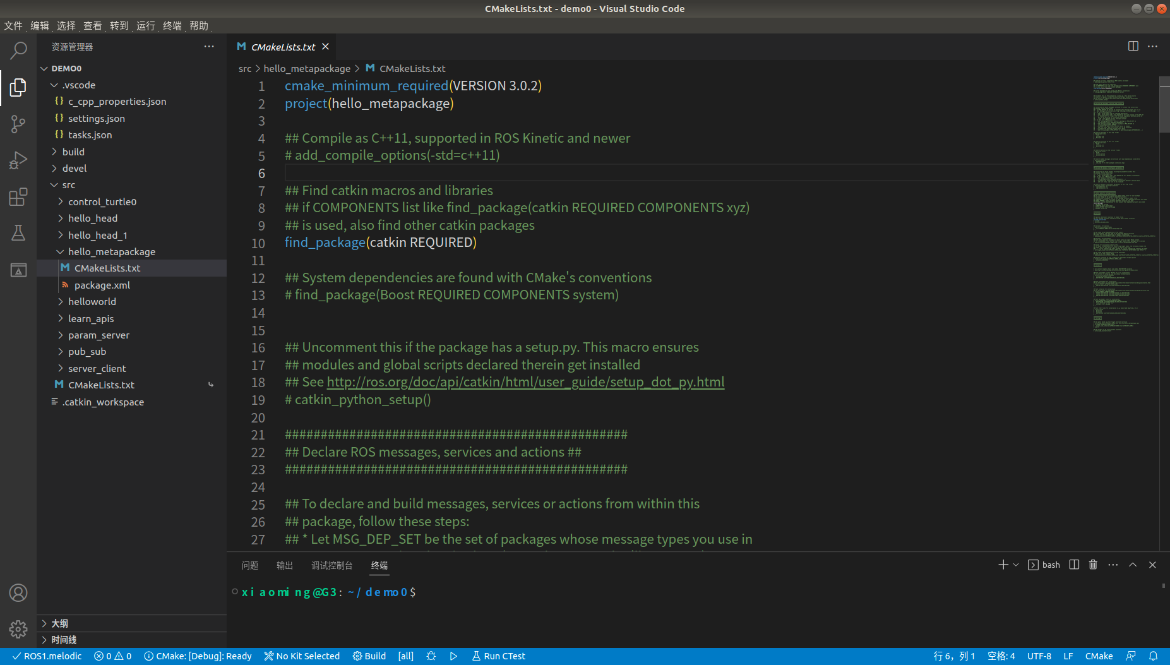Switch to the 问题 panel tab
The height and width of the screenshot is (665, 1170).
pos(250,565)
